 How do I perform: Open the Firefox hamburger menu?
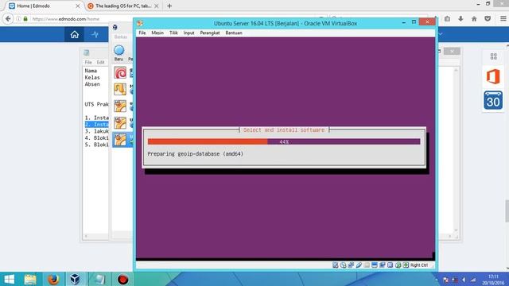[503, 19]
